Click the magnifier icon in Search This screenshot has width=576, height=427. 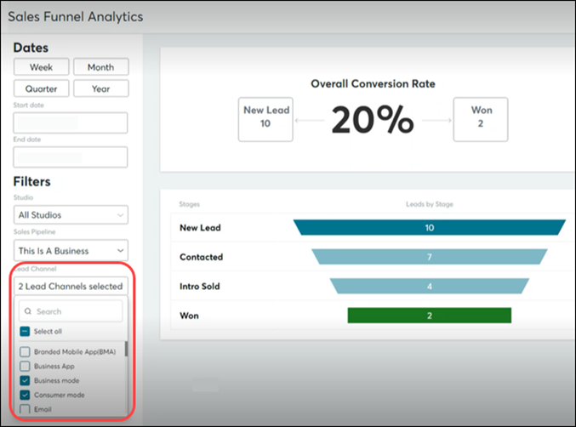point(28,311)
